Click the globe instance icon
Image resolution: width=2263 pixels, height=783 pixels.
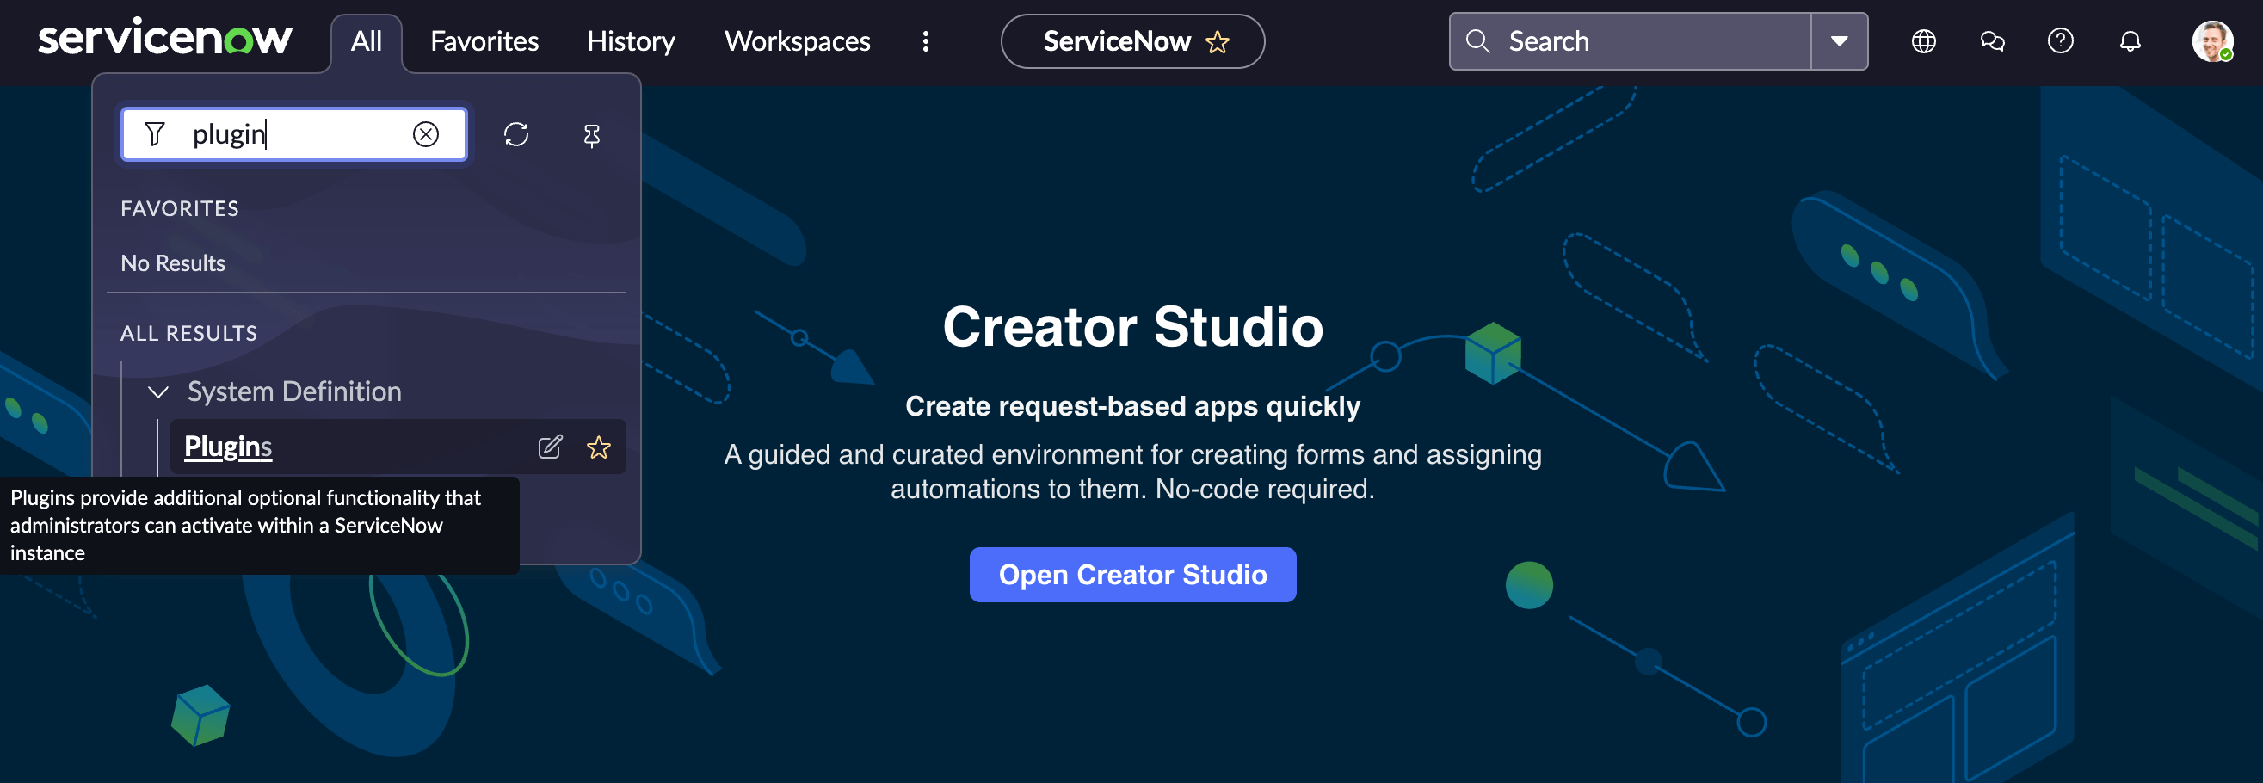[x=1923, y=41]
